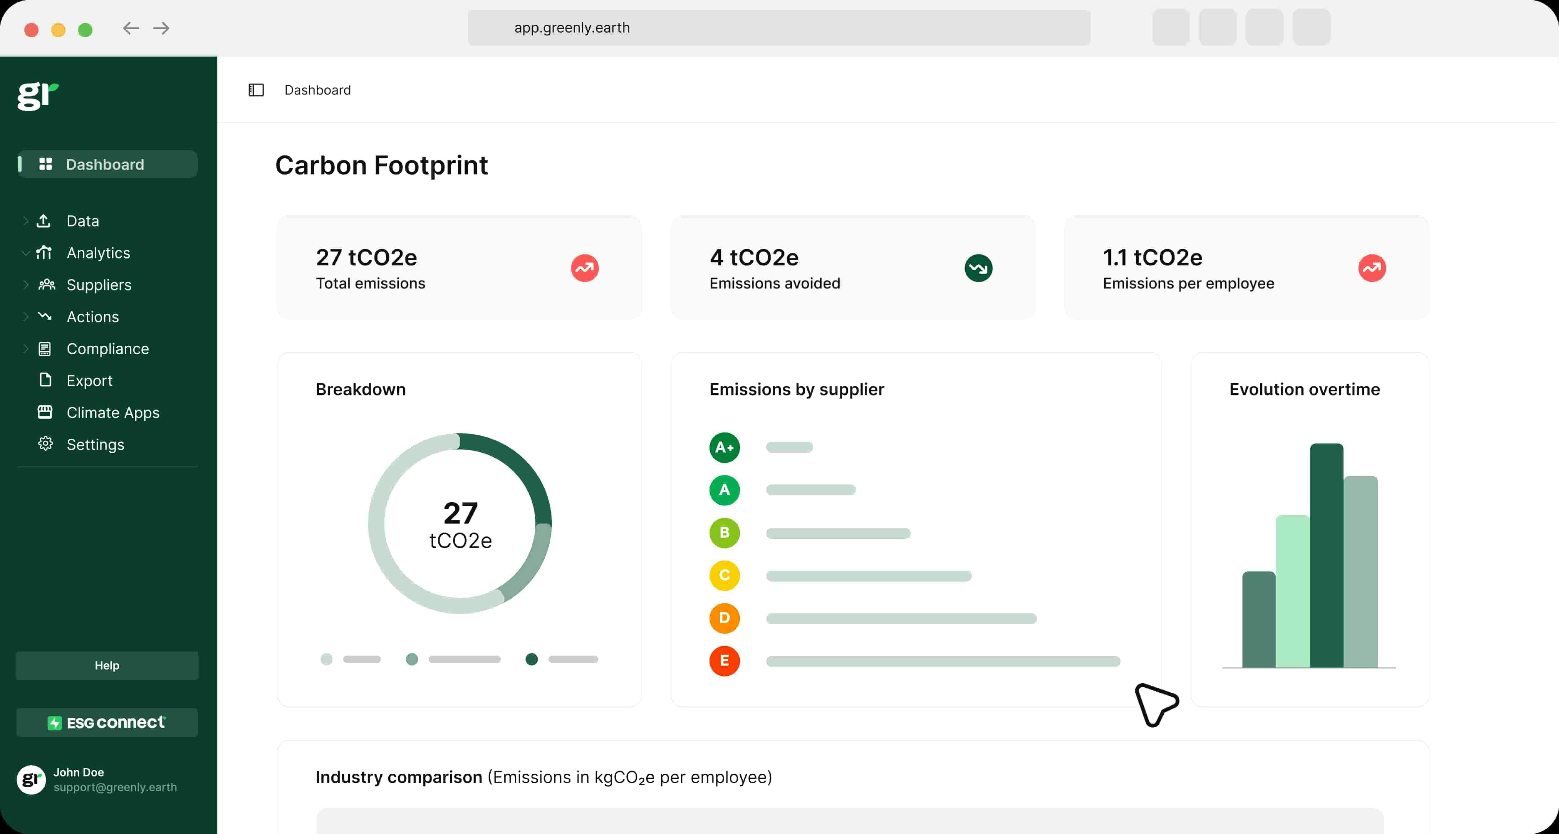Click the Export icon in sidebar
This screenshot has height=834, width=1559.
tap(45, 380)
